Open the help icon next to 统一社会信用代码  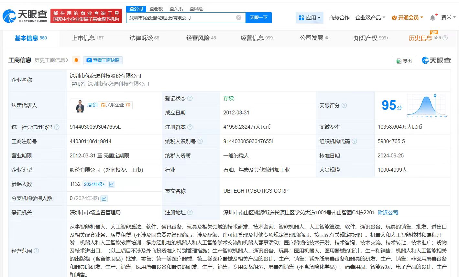(57, 127)
